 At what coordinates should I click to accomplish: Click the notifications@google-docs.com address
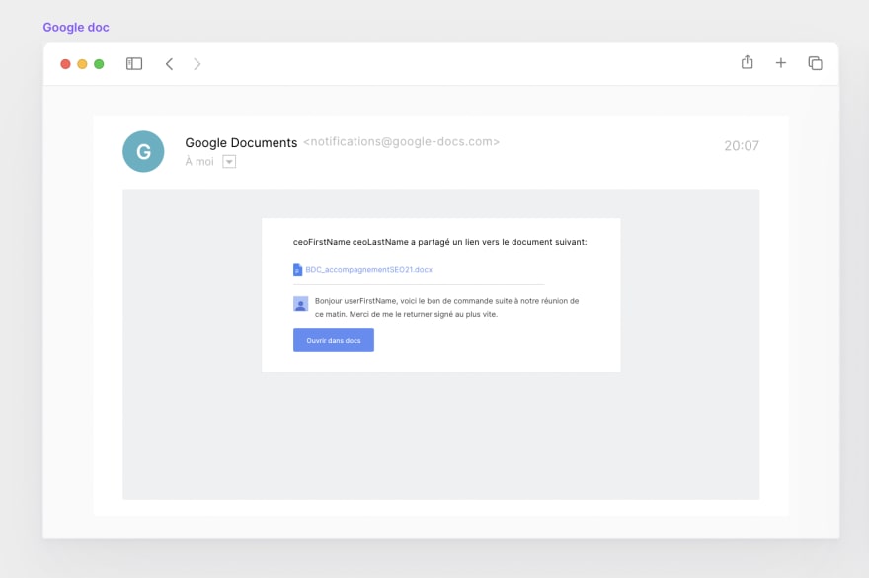pyautogui.click(x=401, y=142)
